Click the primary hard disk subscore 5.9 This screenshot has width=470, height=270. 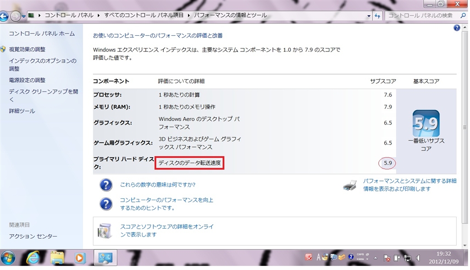[388, 163]
